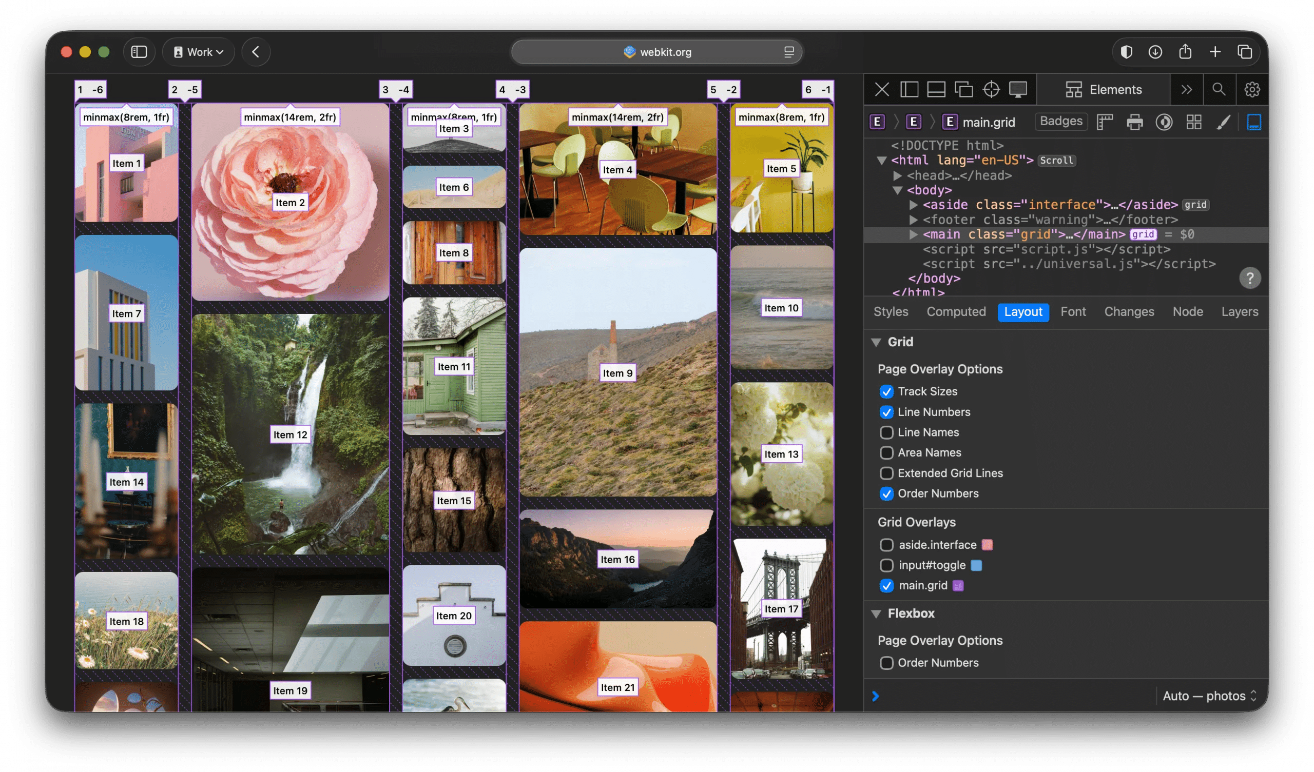Dock Web Inspector to the bottom
The image size is (1314, 772).
coord(936,90)
